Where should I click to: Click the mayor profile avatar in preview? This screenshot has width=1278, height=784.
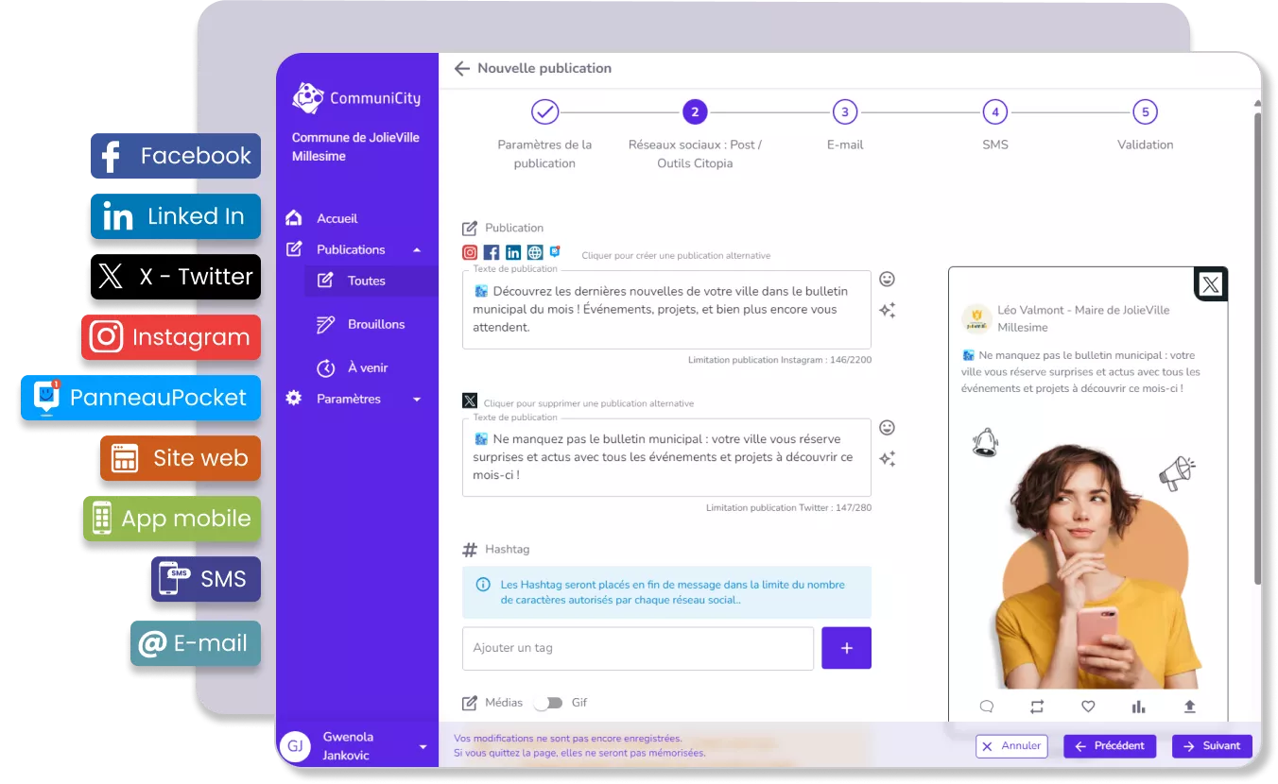(976, 318)
